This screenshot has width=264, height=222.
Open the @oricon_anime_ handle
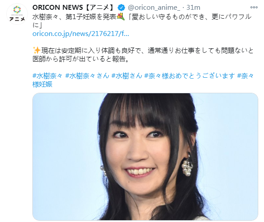pyautogui.click(x=154, y=8)
